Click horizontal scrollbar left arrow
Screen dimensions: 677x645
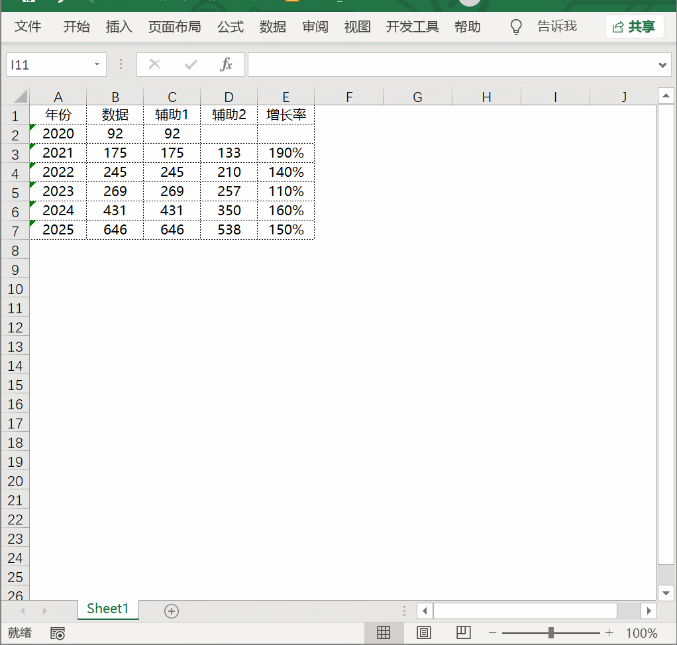point(425,611)
